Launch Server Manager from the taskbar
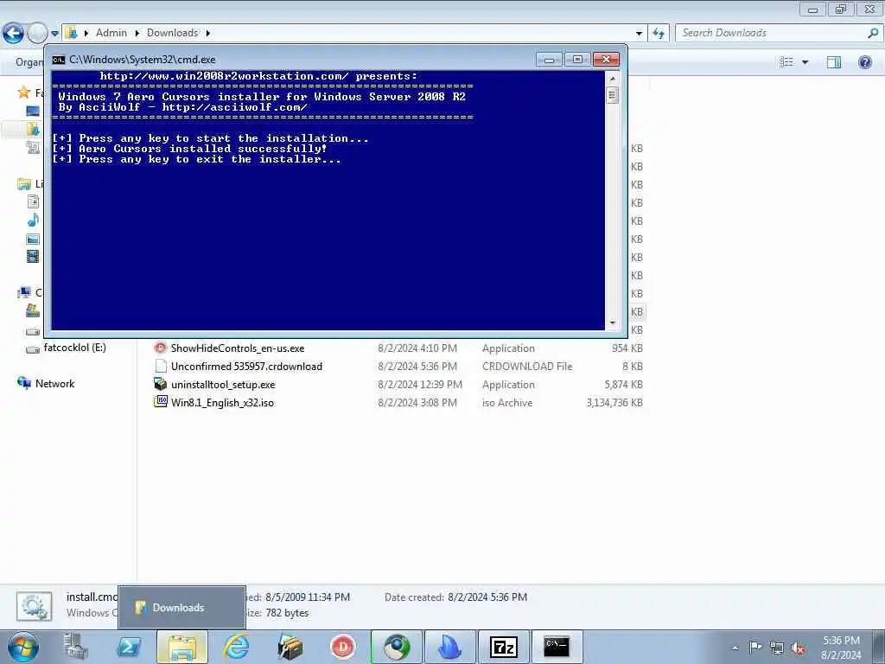Image resolution: width=885 pixels, height=664 pixels. [x=76, y=647]
